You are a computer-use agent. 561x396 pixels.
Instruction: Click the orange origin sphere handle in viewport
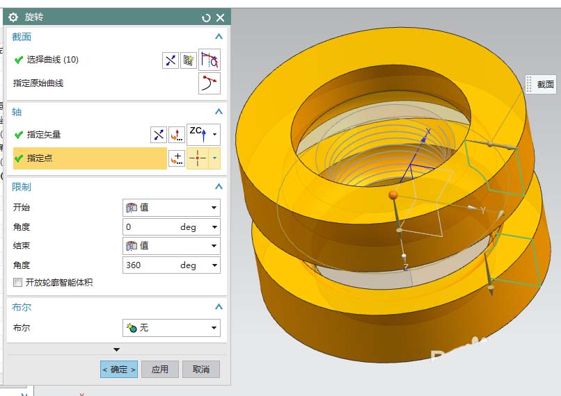click(393, 195)
